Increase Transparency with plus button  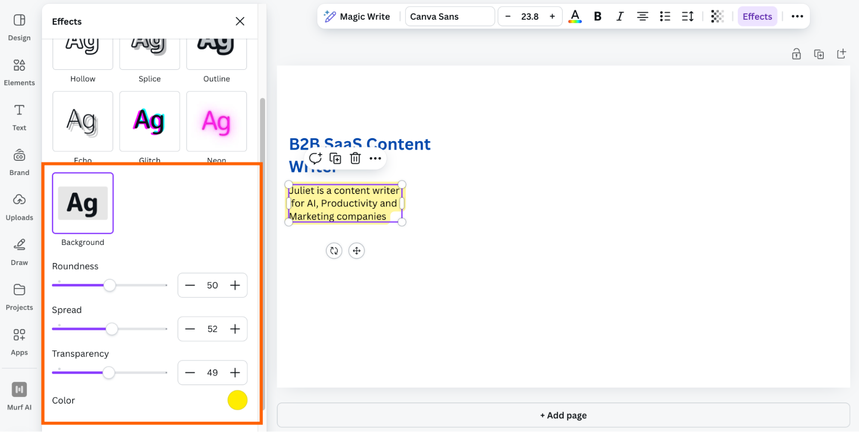[x=235, y=373]
